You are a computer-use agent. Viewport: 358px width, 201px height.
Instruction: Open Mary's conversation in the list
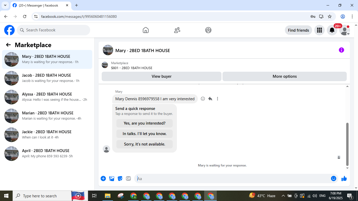tap(47, 59)
